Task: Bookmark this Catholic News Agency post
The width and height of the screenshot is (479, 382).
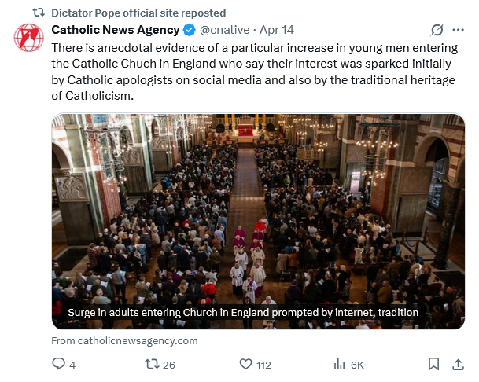Action: (x=433, y=364)
